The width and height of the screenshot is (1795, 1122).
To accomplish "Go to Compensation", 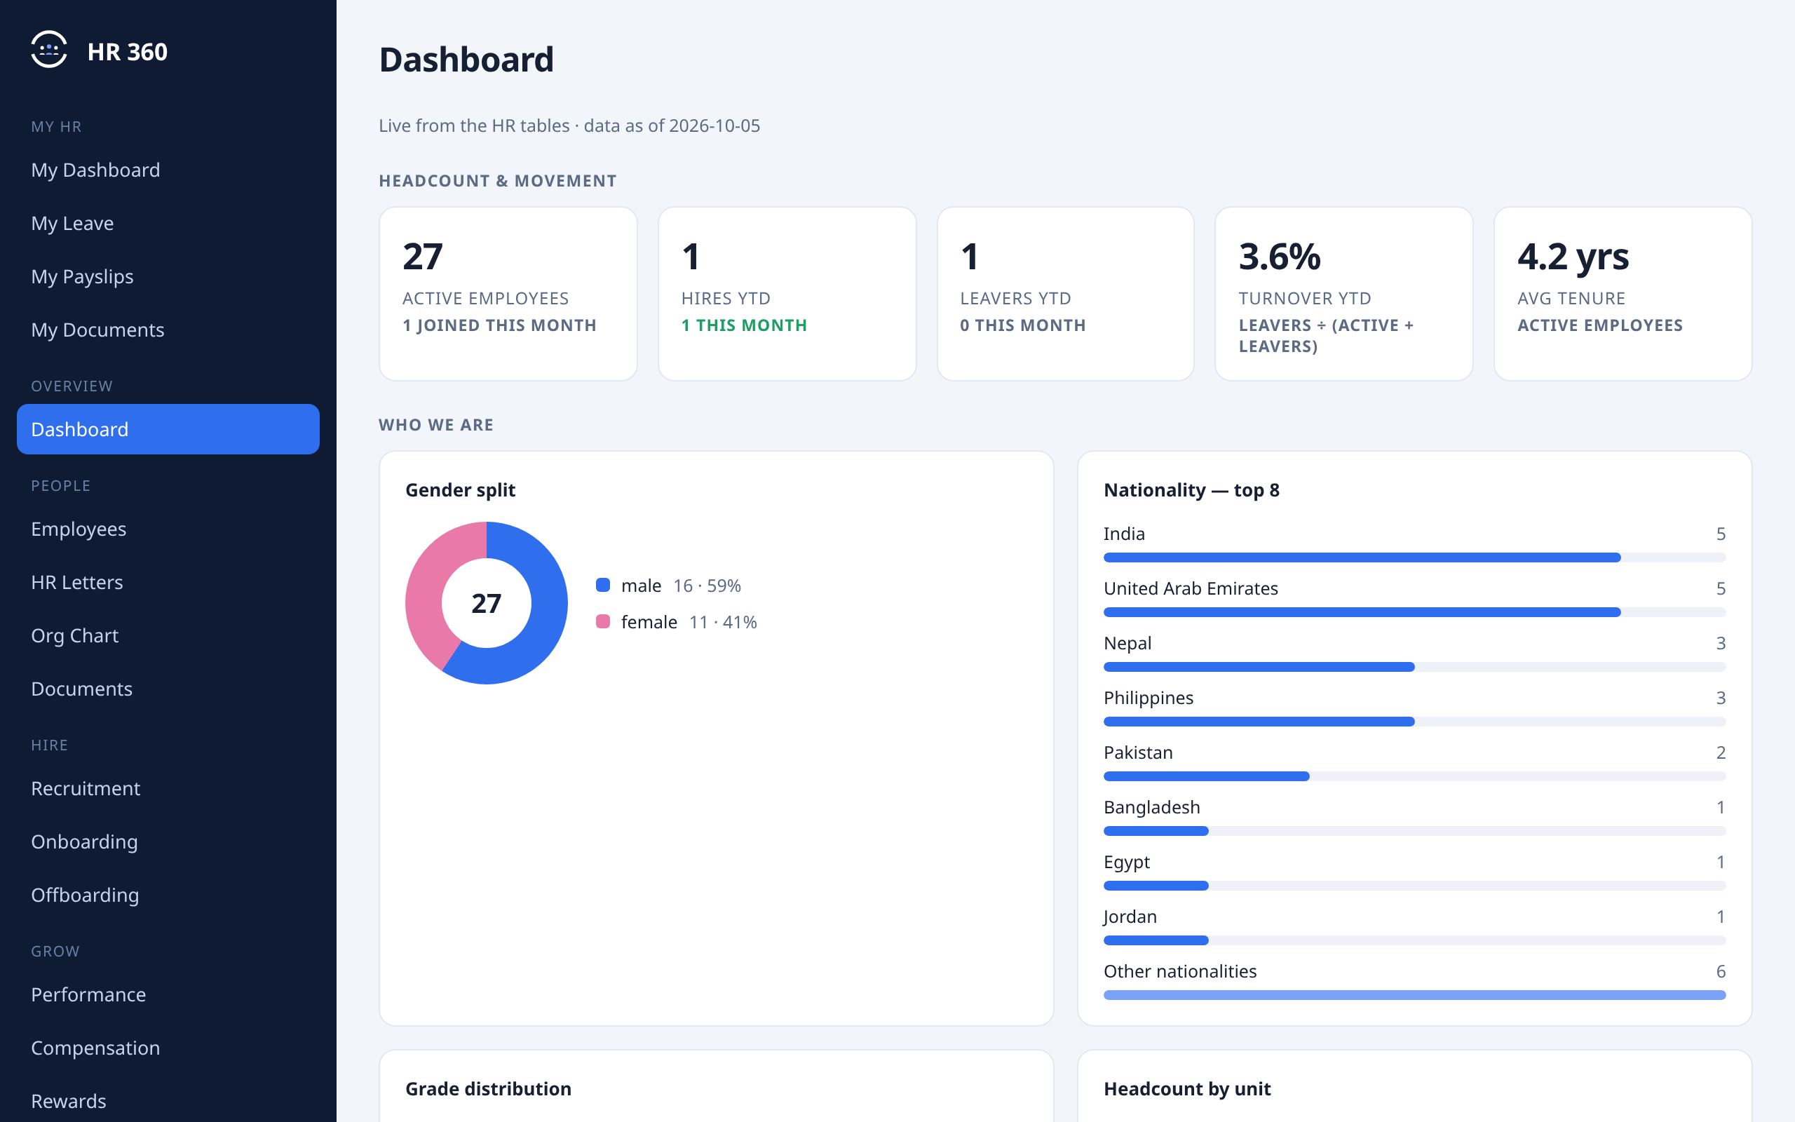I will [168, 1048].
